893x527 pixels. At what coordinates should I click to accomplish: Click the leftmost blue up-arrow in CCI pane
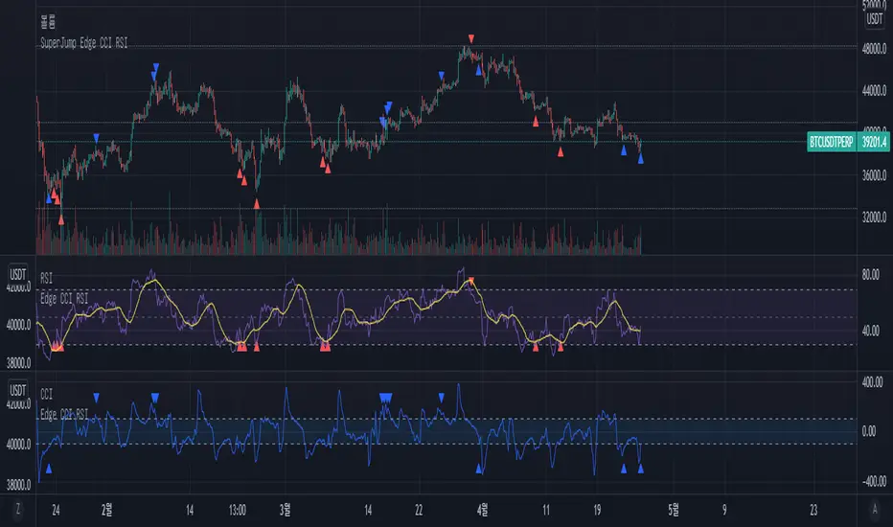tap(49, 469)
